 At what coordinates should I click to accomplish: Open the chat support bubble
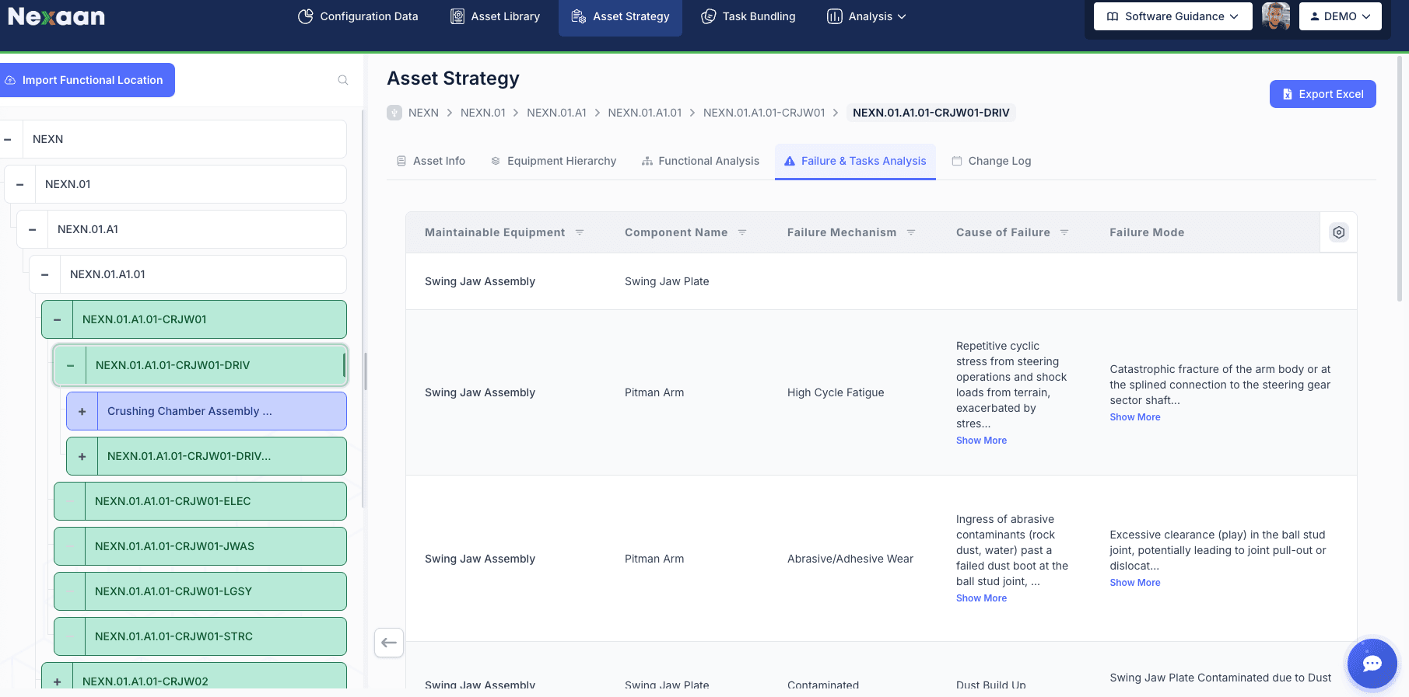click(1372, 664)
